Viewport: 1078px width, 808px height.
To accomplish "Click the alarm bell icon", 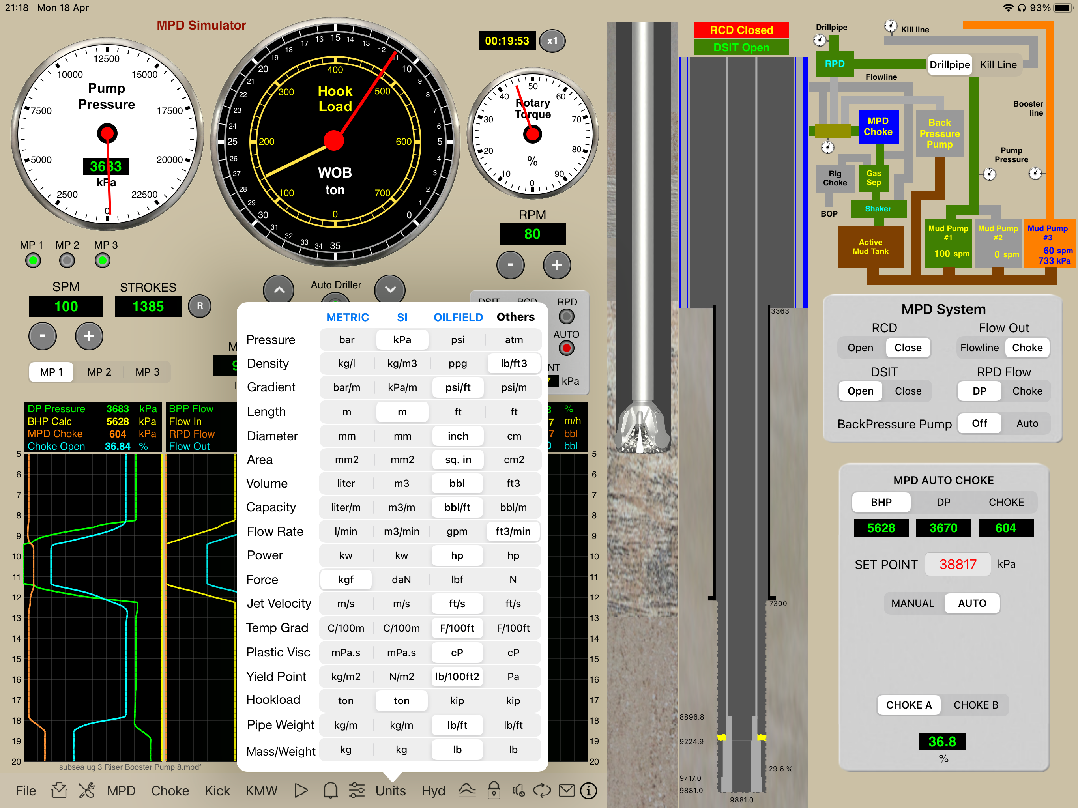I will 330,791.
